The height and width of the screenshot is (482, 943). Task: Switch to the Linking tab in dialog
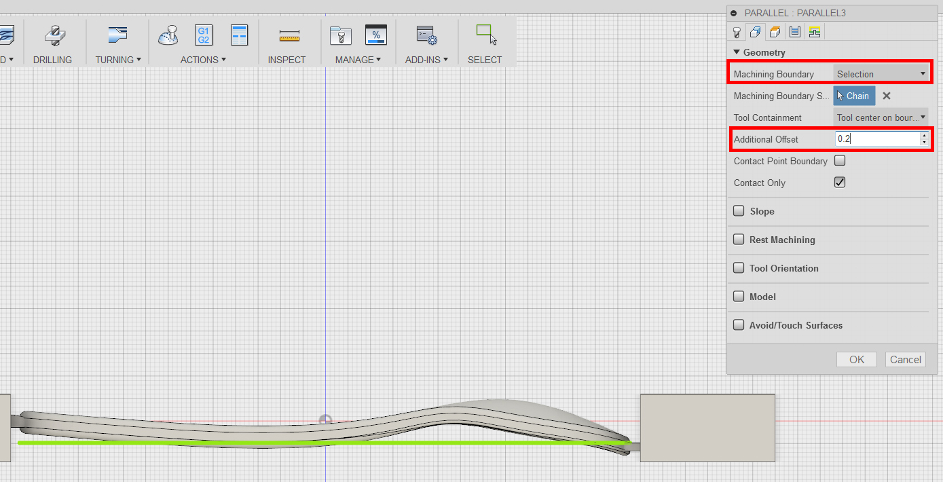coord(815,32)
